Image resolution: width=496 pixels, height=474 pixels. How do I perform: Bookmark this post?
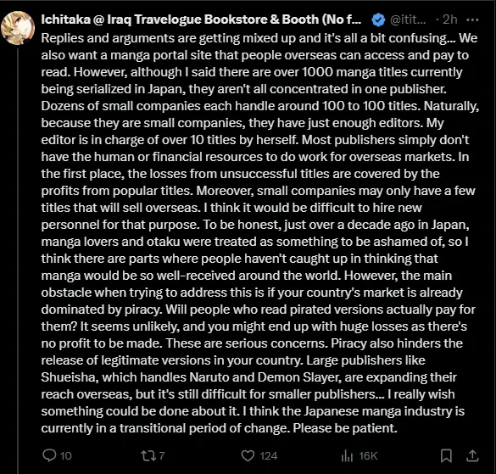point(446,455)
